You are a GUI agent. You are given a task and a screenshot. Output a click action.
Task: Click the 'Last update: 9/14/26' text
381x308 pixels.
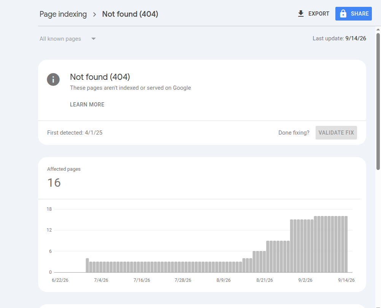coord(339,38)
